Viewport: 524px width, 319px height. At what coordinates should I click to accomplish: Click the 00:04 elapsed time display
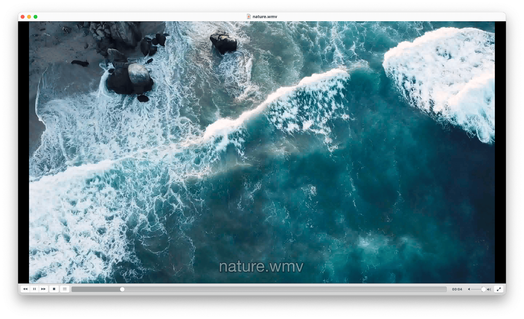point(457,289)
